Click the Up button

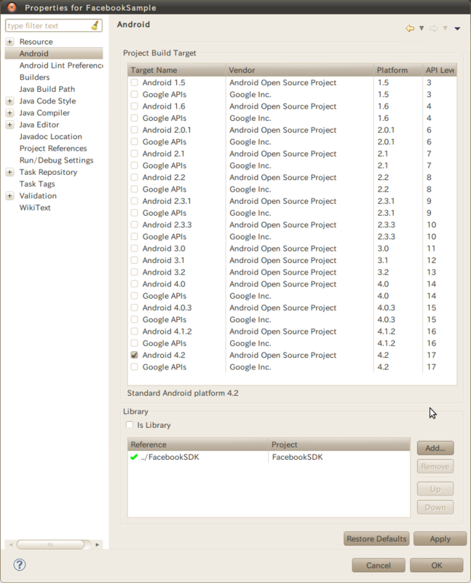click(x=435, y=489)
